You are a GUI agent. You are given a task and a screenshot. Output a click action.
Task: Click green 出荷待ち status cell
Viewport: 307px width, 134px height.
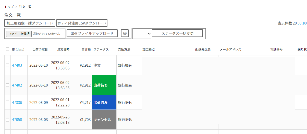coord(104,85)
